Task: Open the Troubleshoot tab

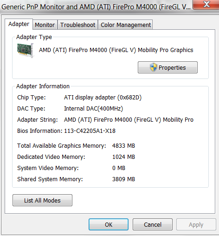Action: (x=77, y=25)
